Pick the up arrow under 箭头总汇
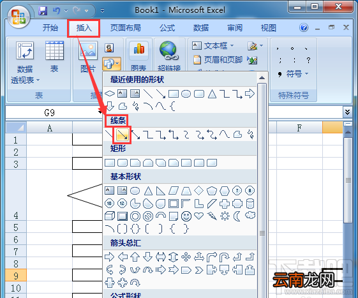This screenshot has width=358, height=298. click(x=135, y=257)
